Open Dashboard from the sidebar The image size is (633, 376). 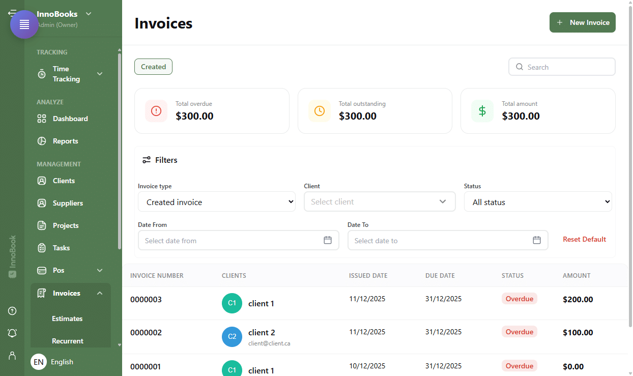70,119
